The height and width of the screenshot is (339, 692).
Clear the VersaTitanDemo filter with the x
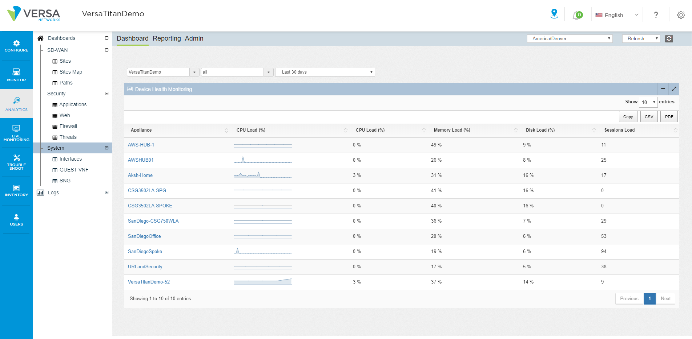194,72
